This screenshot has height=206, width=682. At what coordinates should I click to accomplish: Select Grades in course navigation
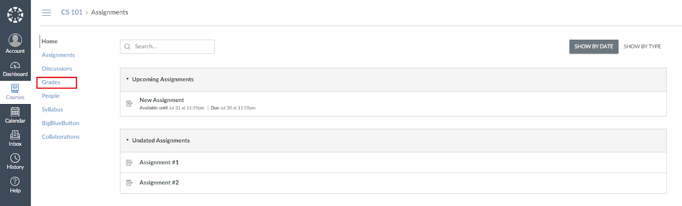[x=51, y=82]
